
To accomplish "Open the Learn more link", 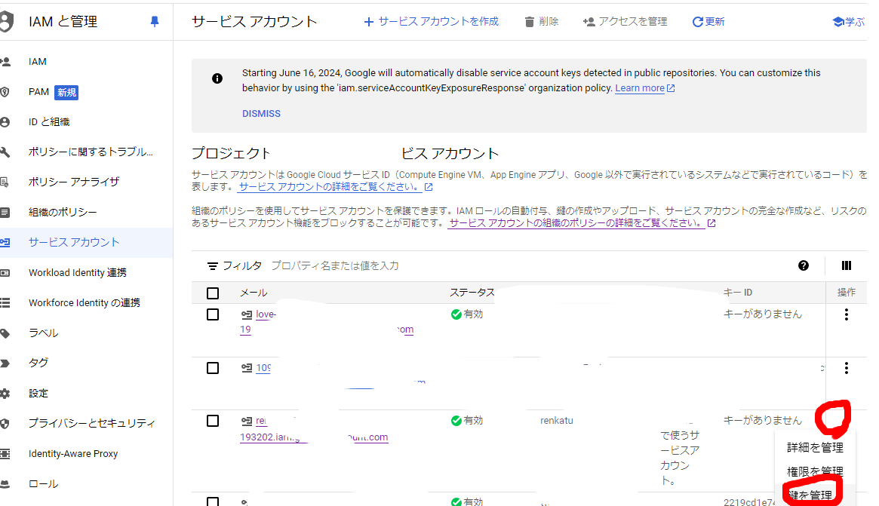I will [x=639, y=87].
